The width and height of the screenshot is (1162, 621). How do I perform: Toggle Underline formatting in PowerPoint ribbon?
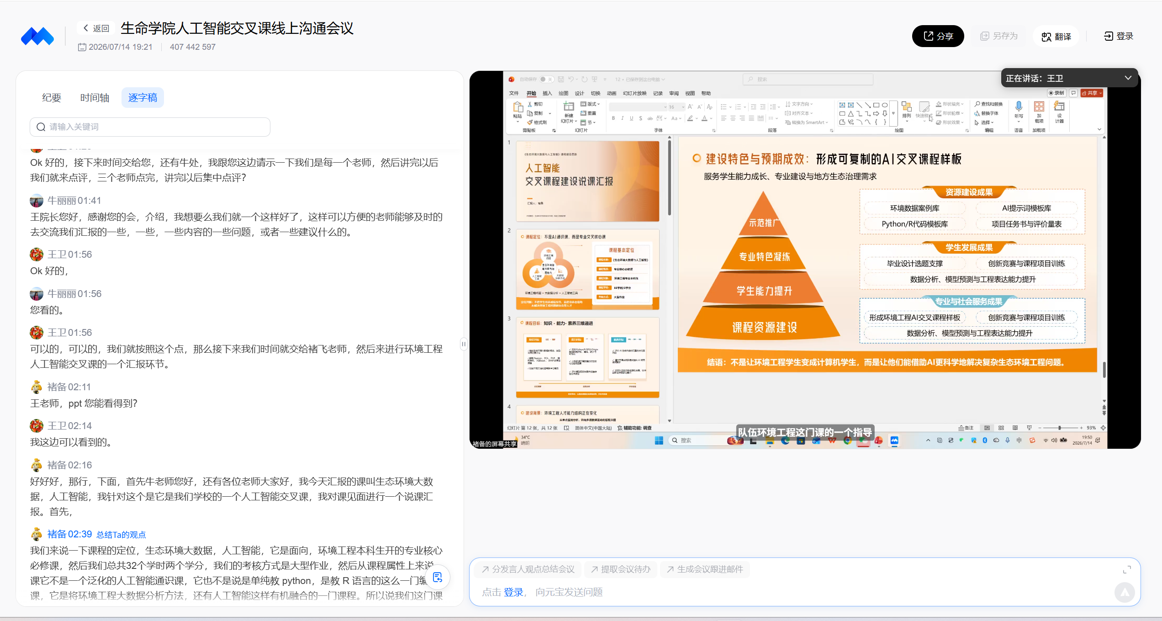[x=631, y=118]
